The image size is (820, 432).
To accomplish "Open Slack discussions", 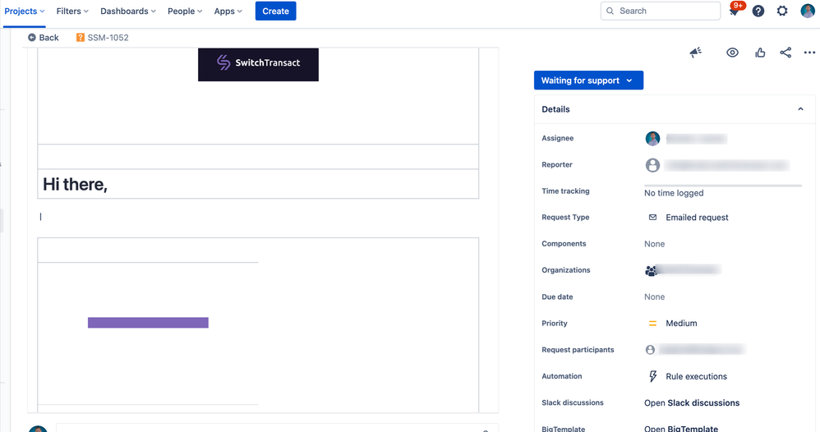I will (692, 402).
